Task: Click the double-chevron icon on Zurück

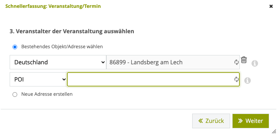Action: pyautogui.click(x=200, y=121)
